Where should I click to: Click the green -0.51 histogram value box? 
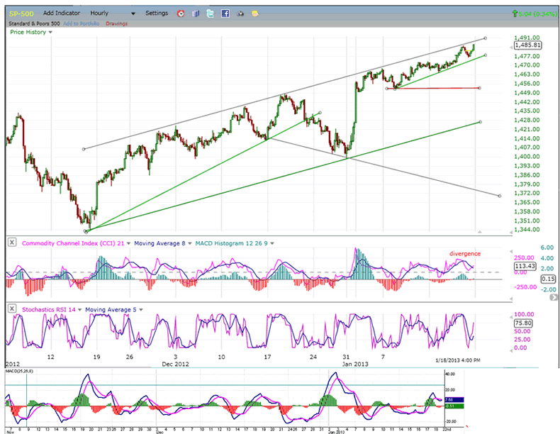pyautogui.click(x=454, y=406)
